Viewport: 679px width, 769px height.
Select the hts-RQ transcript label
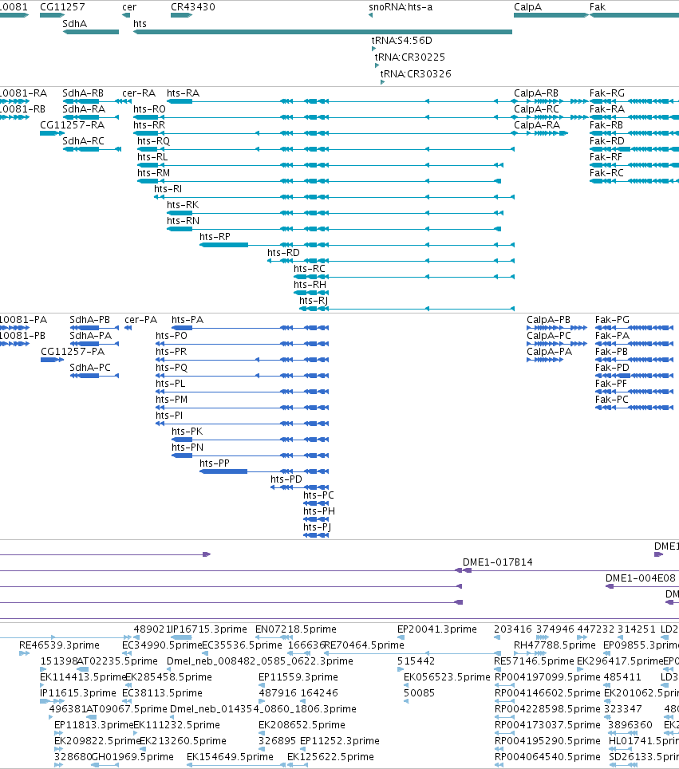[153, 140]
